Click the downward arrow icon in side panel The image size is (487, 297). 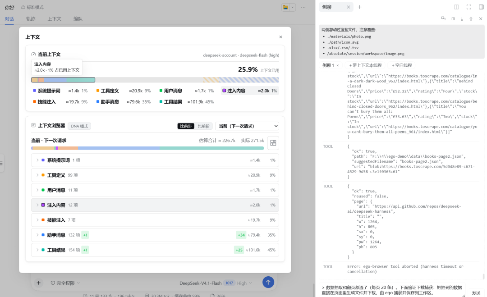[x=462, y=19]
